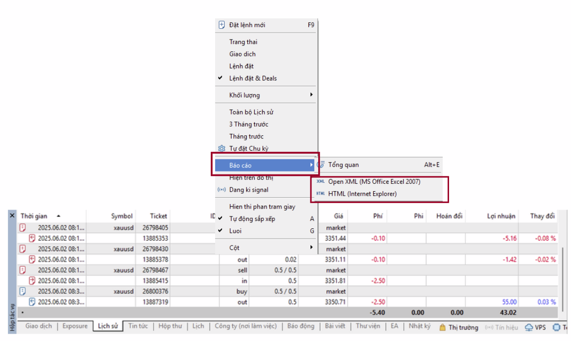Switch to the Giao dịch tab
Screen dimensions: 571x341
coord(39,326)
